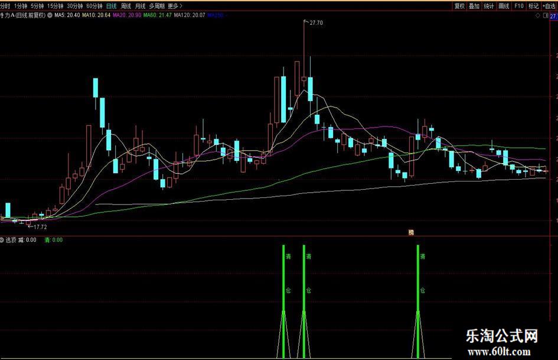Open the 逃顶 indicator dropdown arrow
This screenshot has width=558, height=360.
pos(2,240)
